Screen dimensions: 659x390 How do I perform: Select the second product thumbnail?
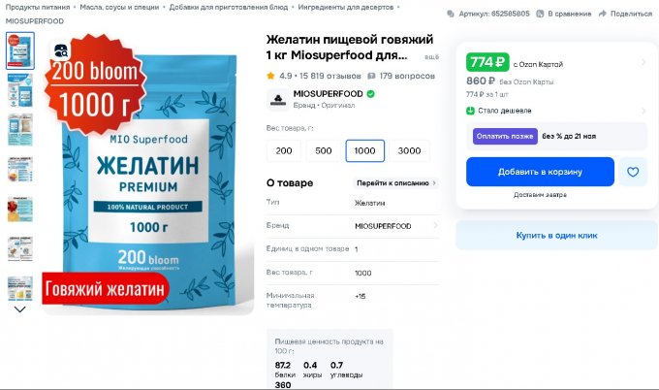coord(20,90)
